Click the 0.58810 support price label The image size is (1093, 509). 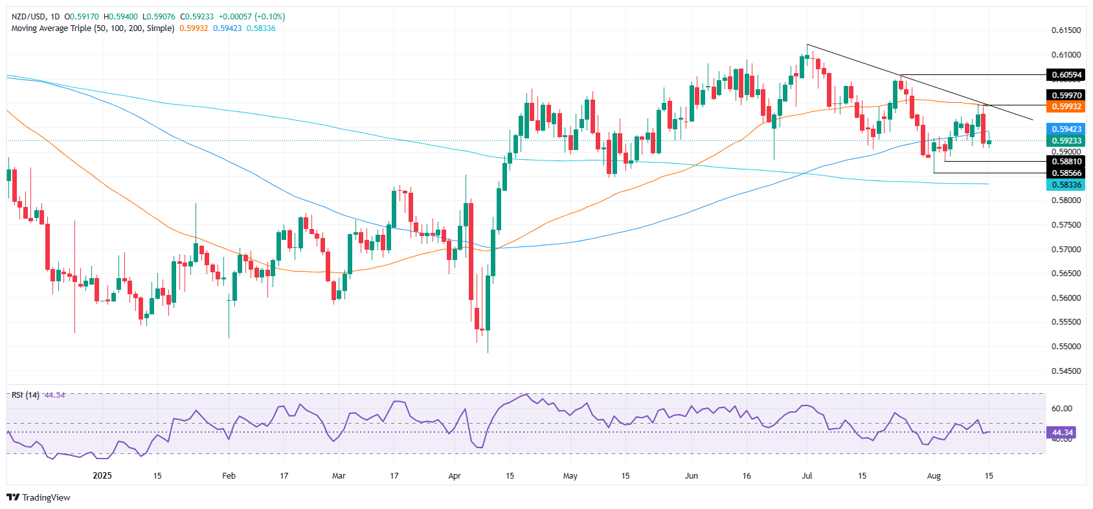point(1066,162)
